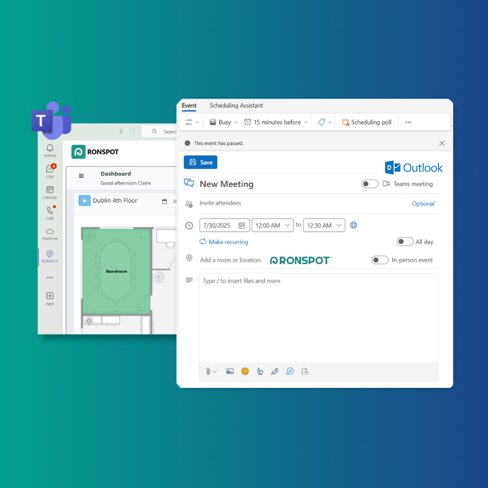Toggle the All day switch

405,242
